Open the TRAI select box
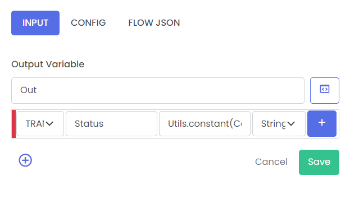This screenshot has width=350, height=203. [40, 124]
